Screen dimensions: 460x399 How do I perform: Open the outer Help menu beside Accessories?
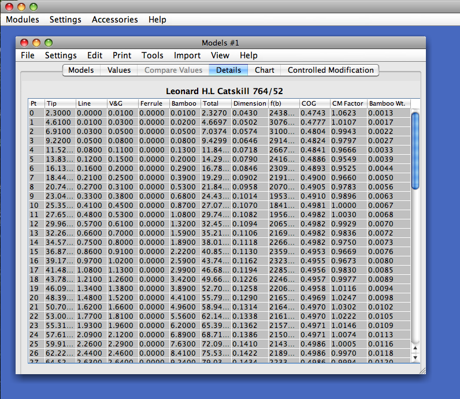click(x=157, y=20)
